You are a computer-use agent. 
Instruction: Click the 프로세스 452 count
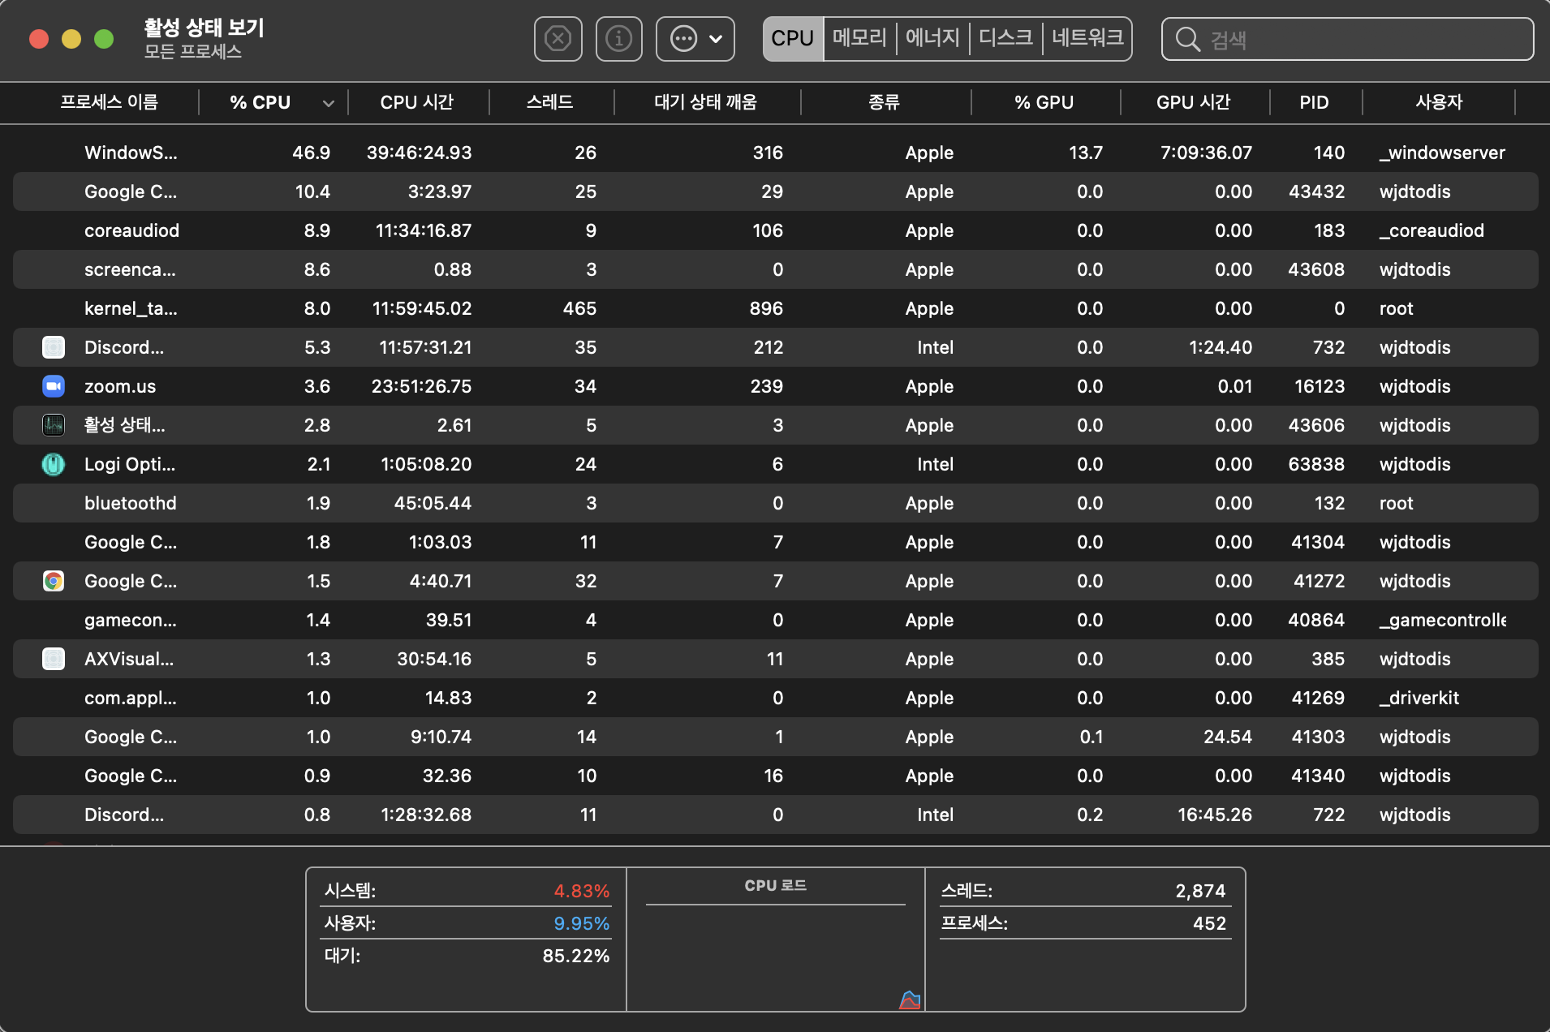pyautogui.click(x=1209, y=923)
